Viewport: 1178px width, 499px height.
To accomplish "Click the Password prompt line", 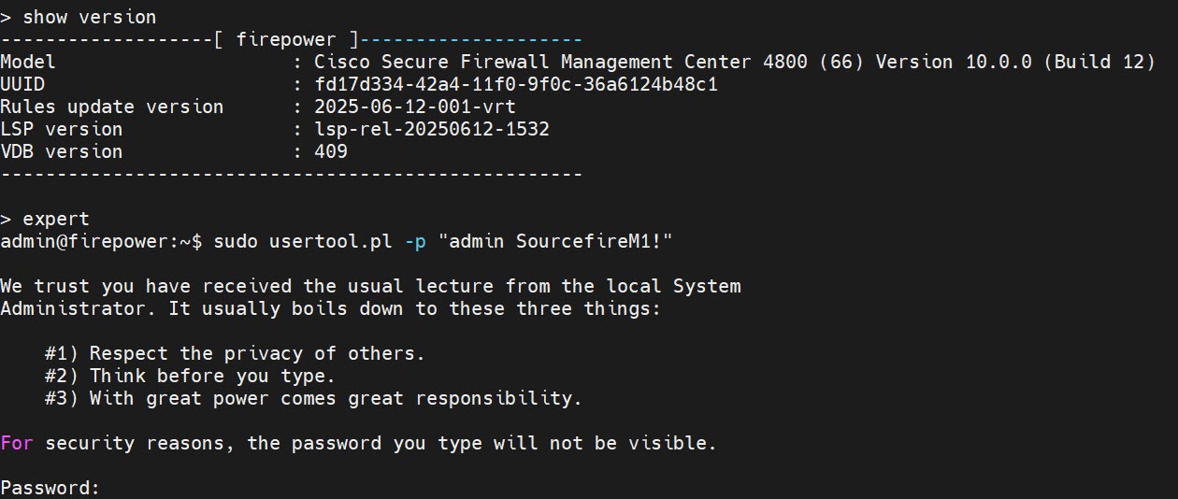I will 50,488.
